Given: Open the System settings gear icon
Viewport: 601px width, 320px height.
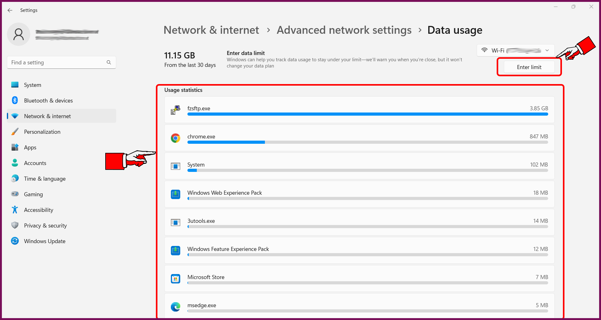Looking at the screenshot, I should 15,84.
